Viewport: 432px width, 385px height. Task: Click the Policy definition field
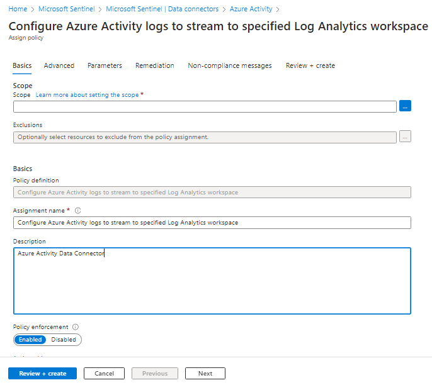(212, 192)
